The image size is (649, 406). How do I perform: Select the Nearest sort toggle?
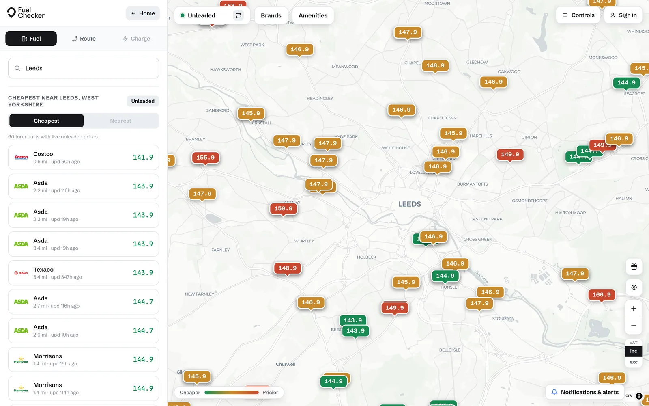[120, 121]
